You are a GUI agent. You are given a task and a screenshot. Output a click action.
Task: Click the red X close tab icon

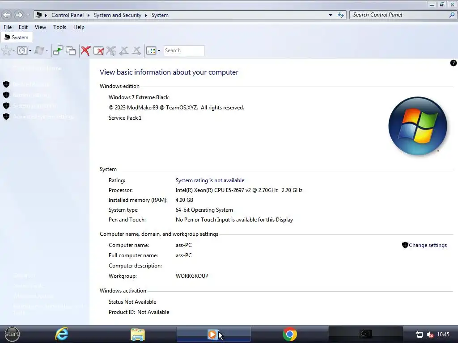tap(85, 50)
